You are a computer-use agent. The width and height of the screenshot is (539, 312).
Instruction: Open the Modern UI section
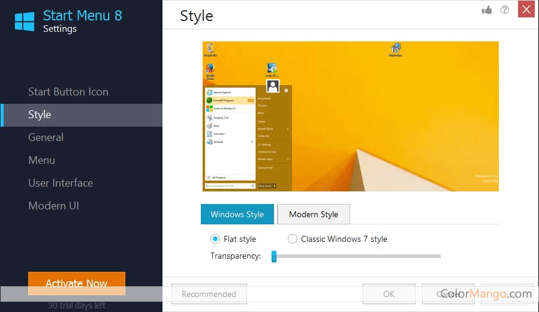tap(53, 206)
